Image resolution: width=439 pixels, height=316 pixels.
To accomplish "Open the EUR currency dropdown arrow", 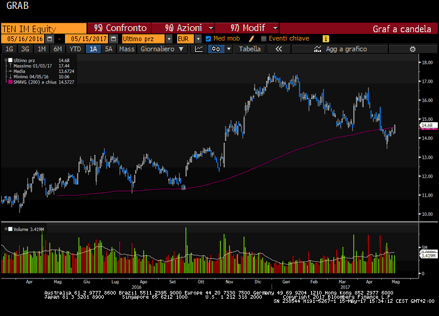I will click(x=198, y=39).
